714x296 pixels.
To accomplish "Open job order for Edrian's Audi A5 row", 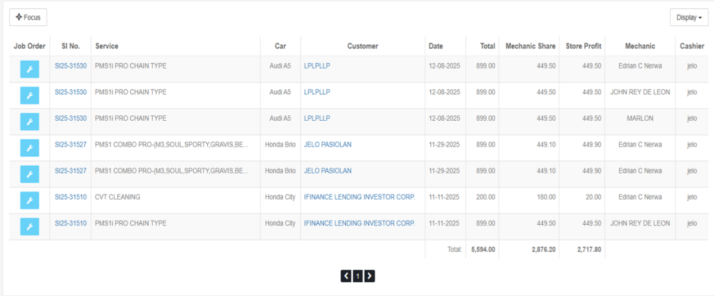I will point(29,69).
